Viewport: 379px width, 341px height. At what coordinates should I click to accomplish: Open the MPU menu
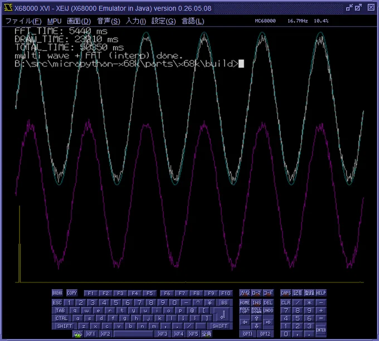coord(54,21)
